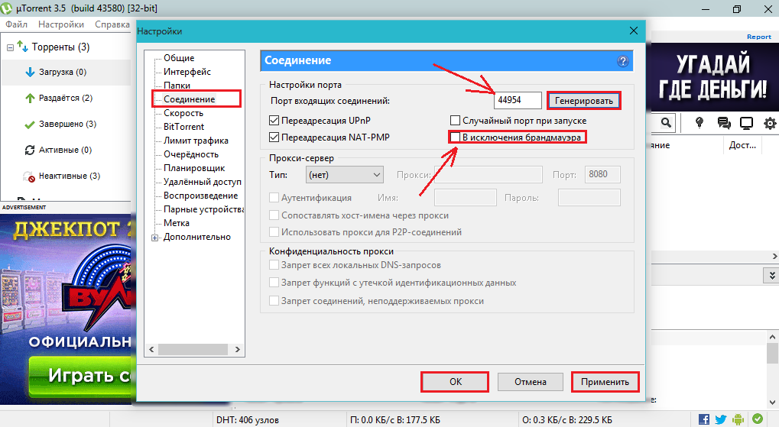This screenshot has width=779, height=427.
Task: Select BitTorrent in settings list
Action: pos(183,127)
